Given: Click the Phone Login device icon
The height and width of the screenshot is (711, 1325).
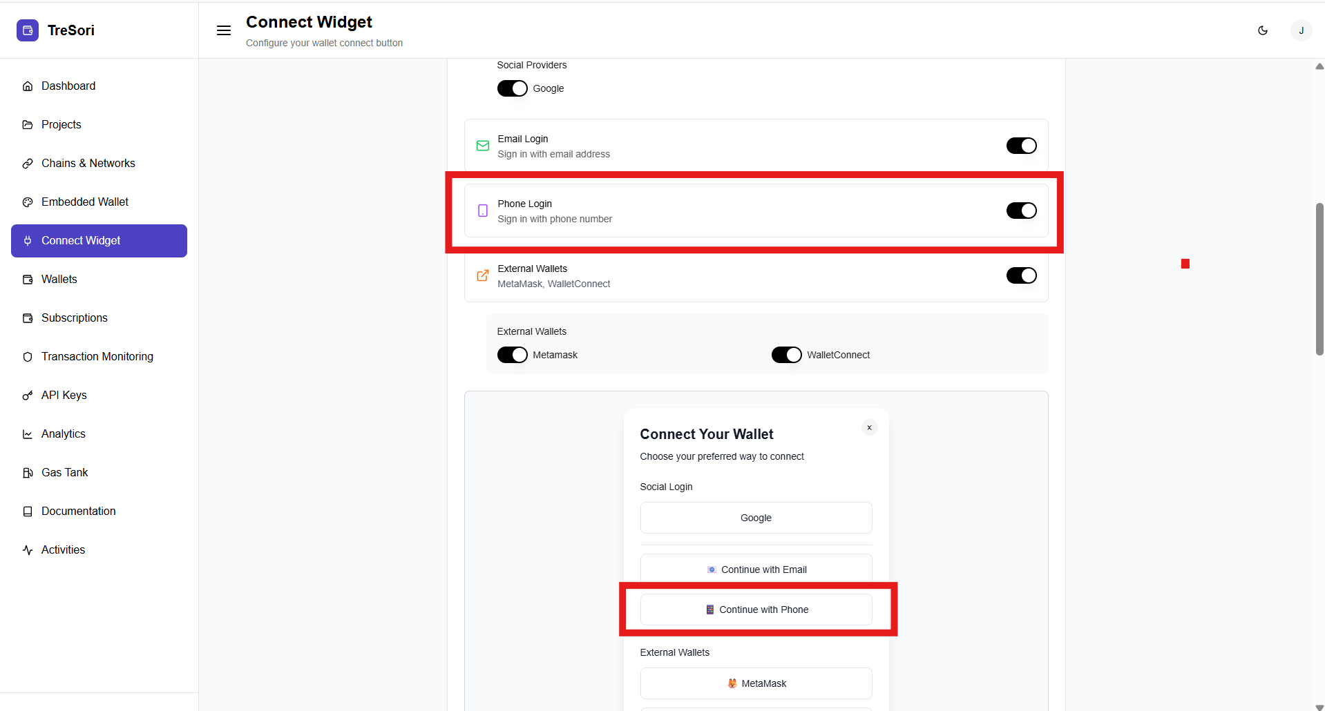Looking at the screenshot, I should click(x=483, y=211).
